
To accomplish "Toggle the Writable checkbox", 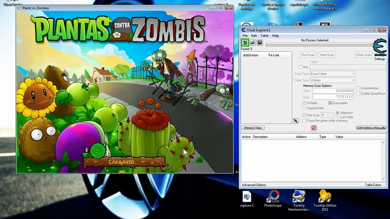I will [304, 103].
